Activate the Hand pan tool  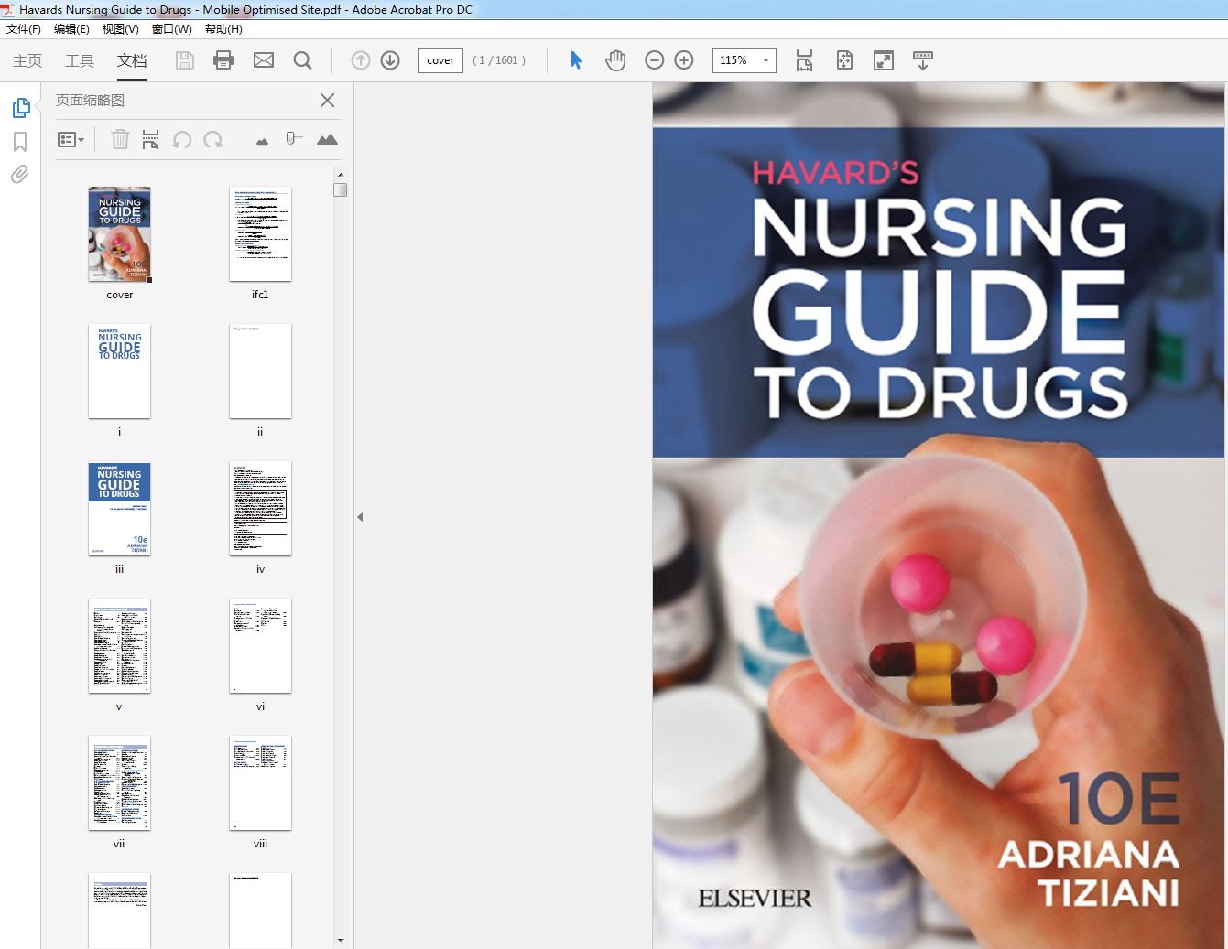point(615,60)
